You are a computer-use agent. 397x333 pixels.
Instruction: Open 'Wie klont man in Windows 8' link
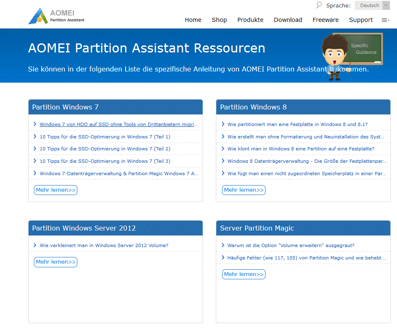[x=301, y=149]
